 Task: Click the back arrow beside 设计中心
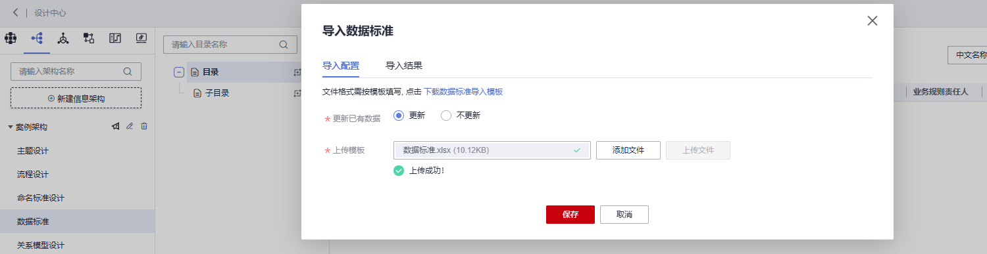point(15,12)
